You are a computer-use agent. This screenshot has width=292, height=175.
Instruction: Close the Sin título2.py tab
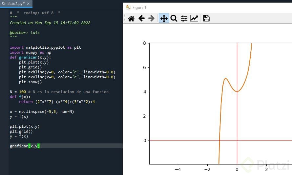(x=28, y=4)
